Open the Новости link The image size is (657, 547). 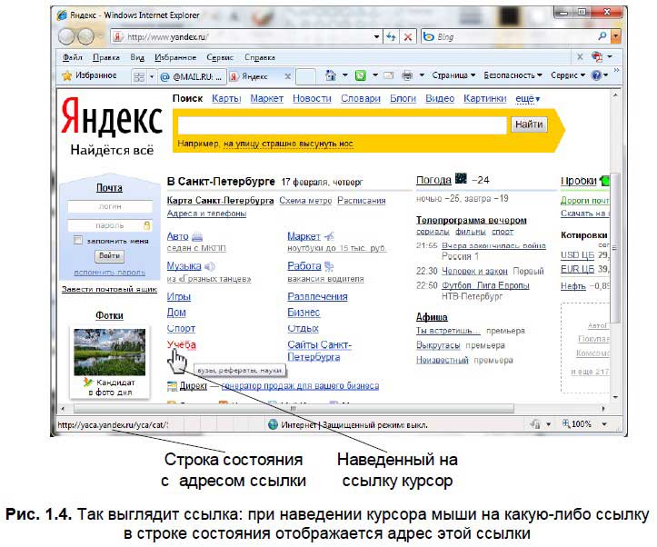[x=312, y=98]
